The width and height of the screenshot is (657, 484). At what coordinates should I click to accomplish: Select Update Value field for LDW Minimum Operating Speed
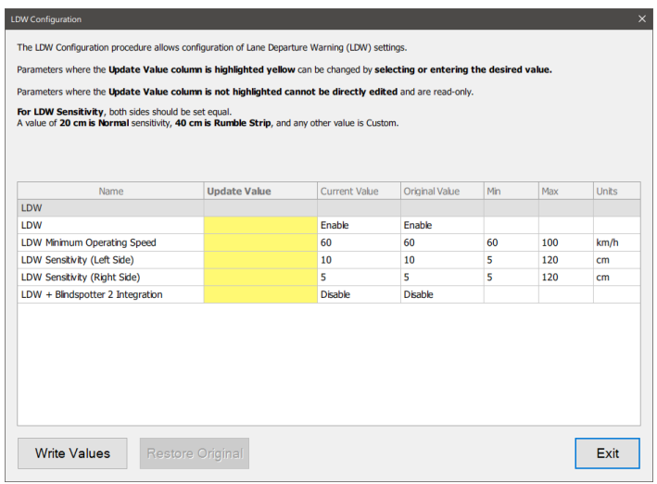coord(260,242)
